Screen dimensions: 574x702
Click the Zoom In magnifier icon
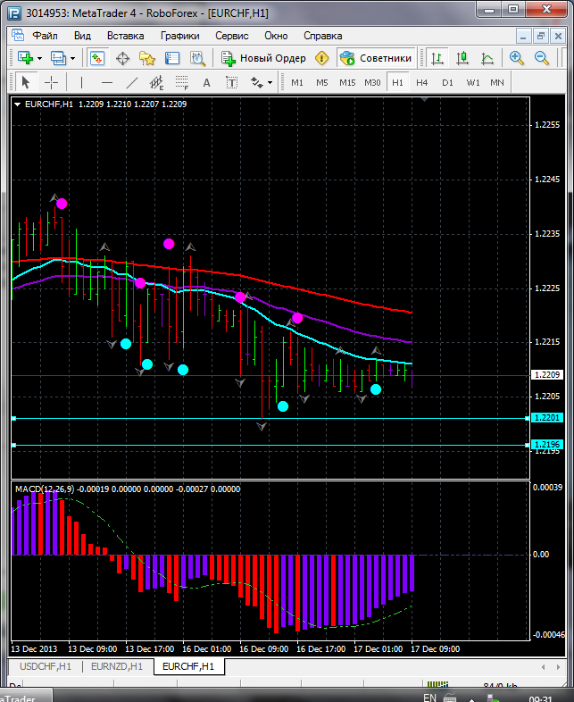coord(516,58)
